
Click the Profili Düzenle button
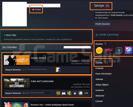click(102, 24)
